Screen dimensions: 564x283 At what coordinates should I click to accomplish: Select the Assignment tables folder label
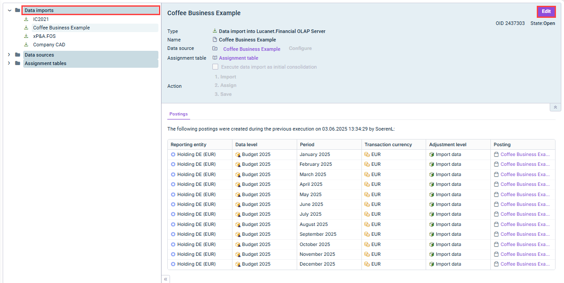pos(46,63)
